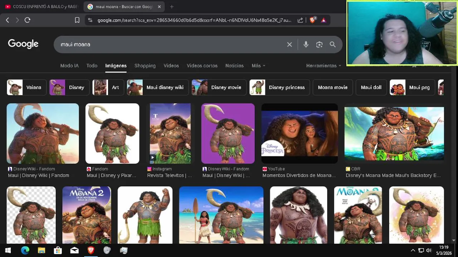This screenshot has height=257, width=458.
Task: Open File Explorer from the taskbar
Action: [x=42, y=251]
